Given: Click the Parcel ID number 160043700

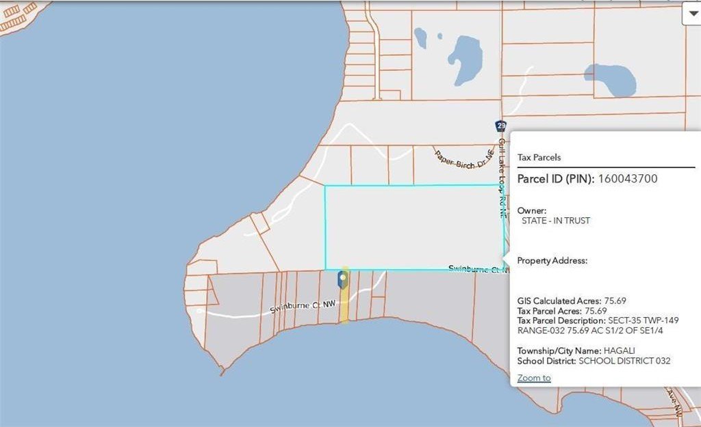Looking at the screenshot, I should coord(627,178).
